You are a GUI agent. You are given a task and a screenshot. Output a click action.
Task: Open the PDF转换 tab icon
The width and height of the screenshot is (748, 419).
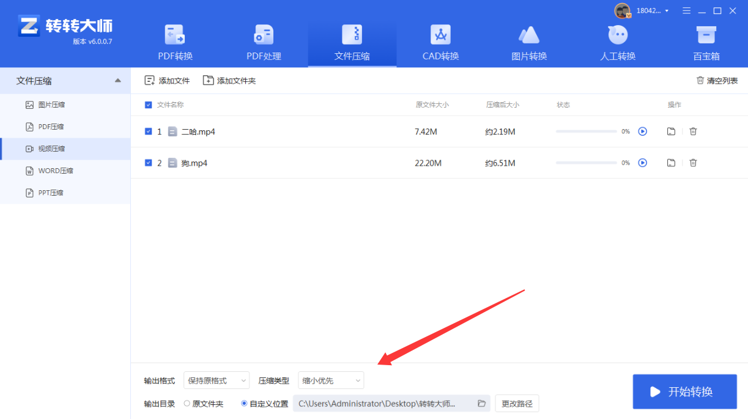point(175,35)
